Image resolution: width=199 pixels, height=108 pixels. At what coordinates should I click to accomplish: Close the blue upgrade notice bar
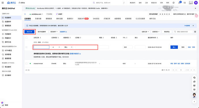[x=193, y=26]
